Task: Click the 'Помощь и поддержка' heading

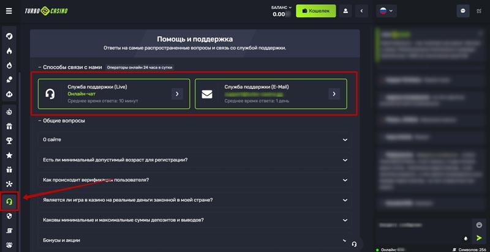Action: point(195,39)
